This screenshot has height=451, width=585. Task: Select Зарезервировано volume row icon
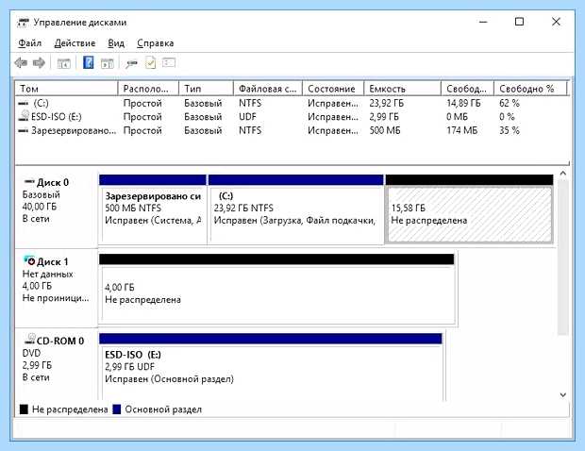(x=24, y=131)
